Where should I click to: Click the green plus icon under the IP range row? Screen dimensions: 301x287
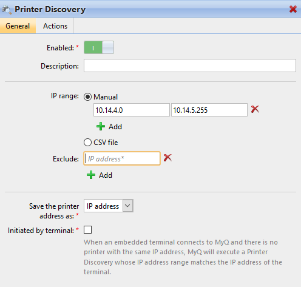tap(101, 126)
